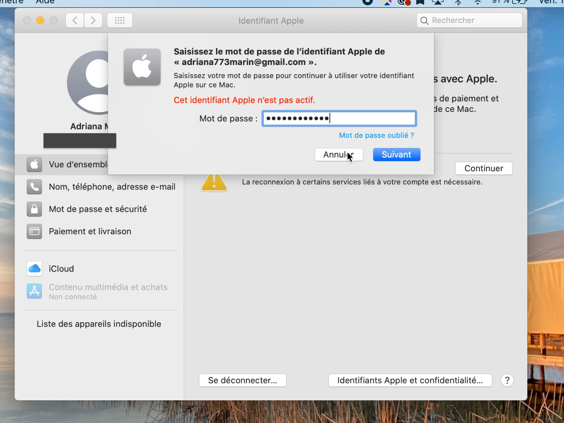Click the battery status icon
Image resolution: width=564 pixels, height=423 pixels.
pyautogui.click(x=520, y=2)
